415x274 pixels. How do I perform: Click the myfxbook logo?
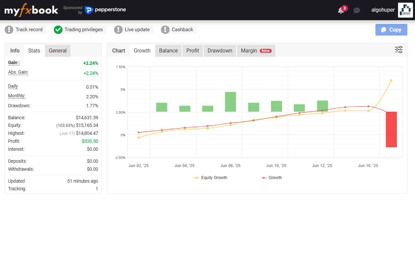point(31,10)
